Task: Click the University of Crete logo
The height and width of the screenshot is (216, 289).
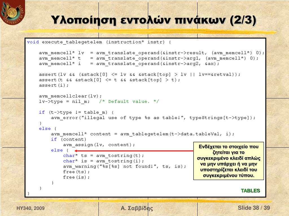Action: [x=12, y=12]
